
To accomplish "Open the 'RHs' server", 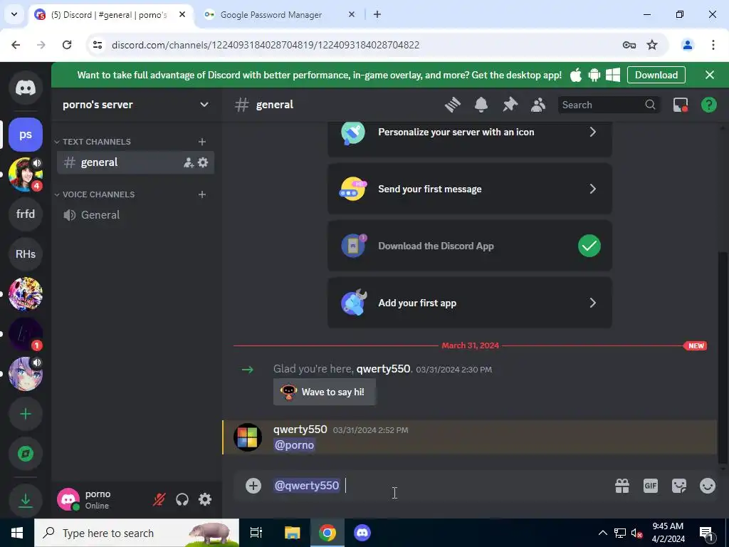I will 26,254.
